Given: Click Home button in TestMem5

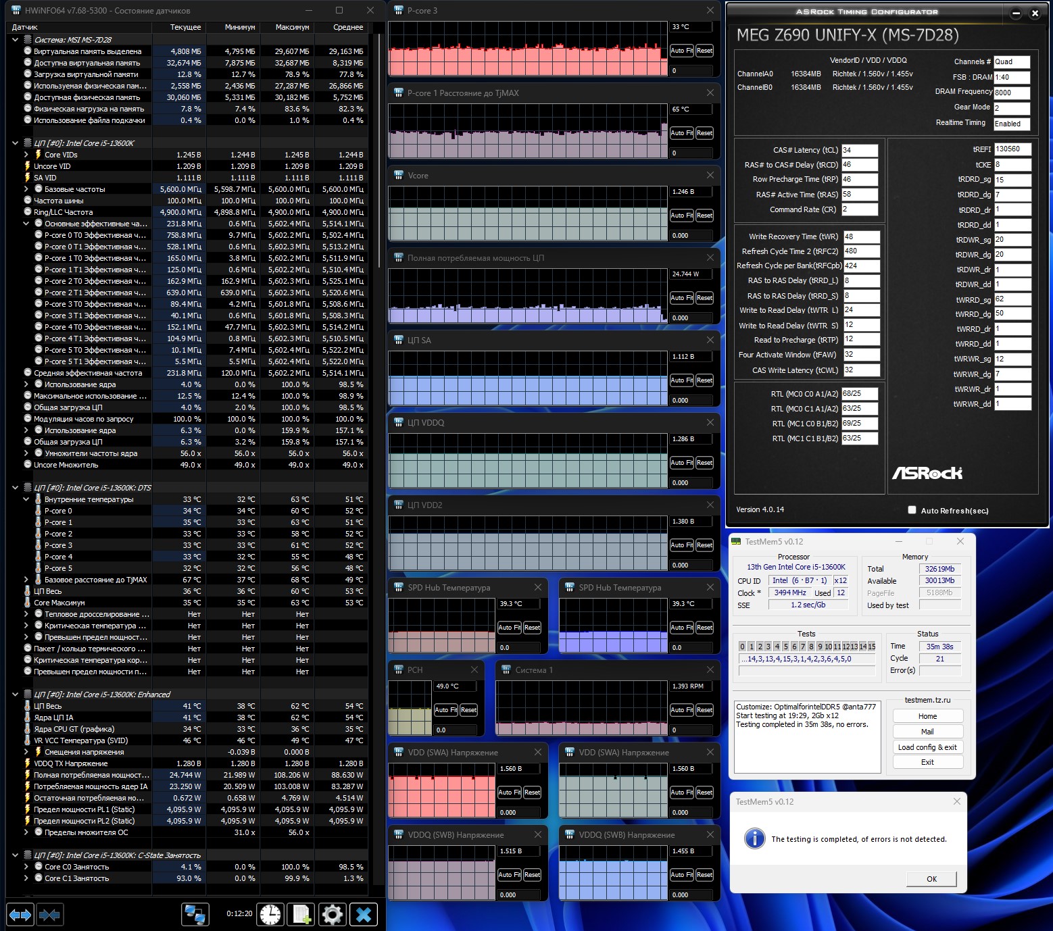Looking at the screenshot, I should coord(927,716).
